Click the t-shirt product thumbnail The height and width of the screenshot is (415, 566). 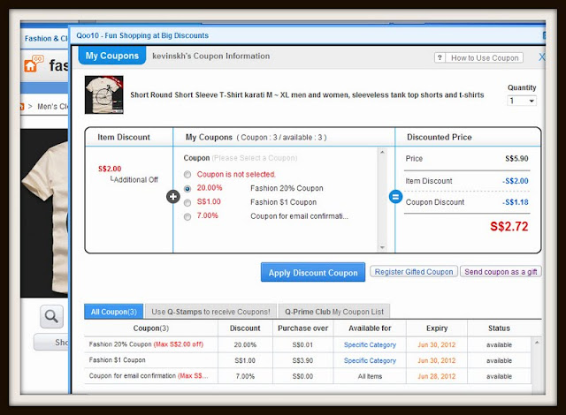click(104, 94)
